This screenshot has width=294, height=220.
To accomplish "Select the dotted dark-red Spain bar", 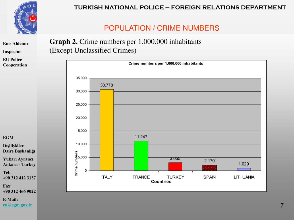I will (209, 168).
